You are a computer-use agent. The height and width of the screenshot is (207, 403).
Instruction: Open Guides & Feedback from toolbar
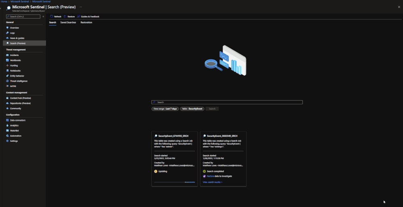tap(88, 17)
